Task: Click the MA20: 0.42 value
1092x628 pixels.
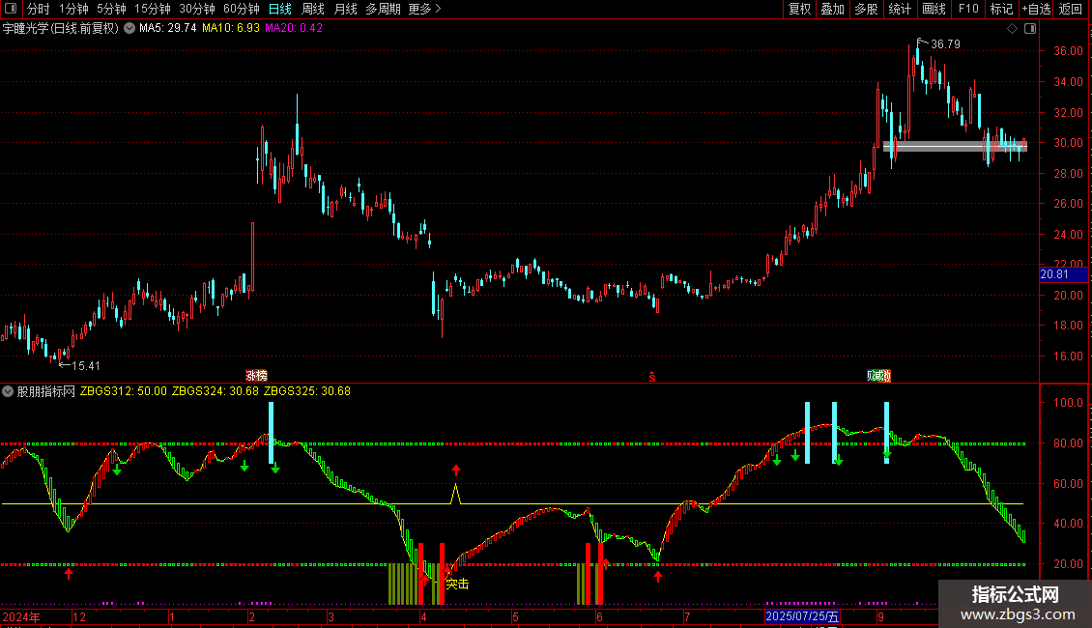Action: click(293, 29)
